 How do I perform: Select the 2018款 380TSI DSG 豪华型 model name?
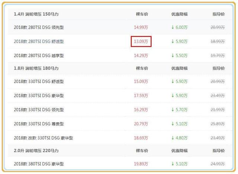(39, 164)
